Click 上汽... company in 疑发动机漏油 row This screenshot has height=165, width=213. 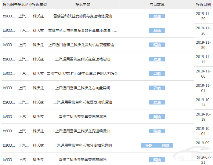[23, 102]
